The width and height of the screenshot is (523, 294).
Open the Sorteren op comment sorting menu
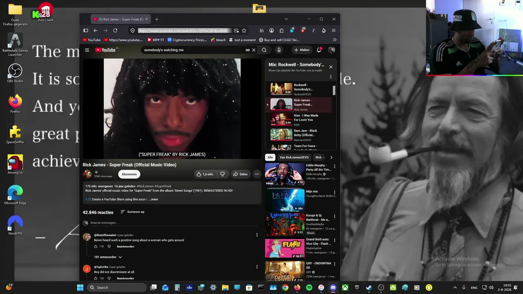pos(132,212)
